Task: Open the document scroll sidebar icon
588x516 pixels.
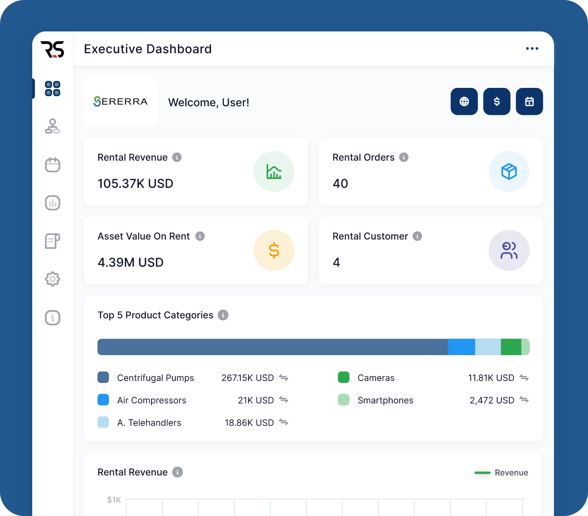Action: [x=52, y=241]
